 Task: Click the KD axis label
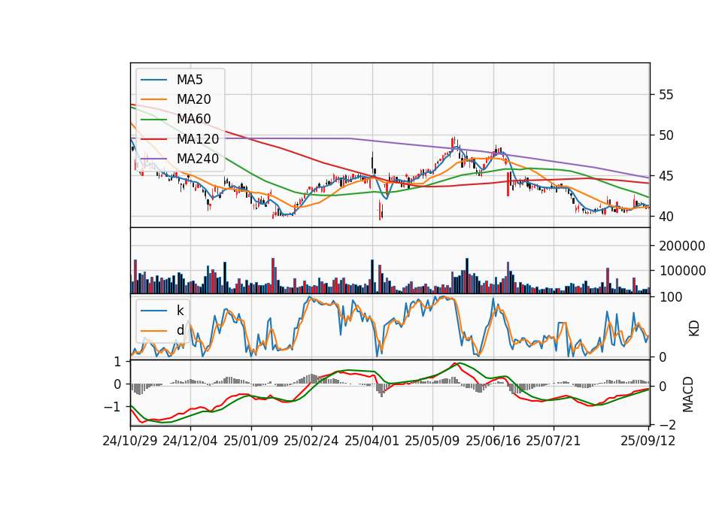point(694,329)
